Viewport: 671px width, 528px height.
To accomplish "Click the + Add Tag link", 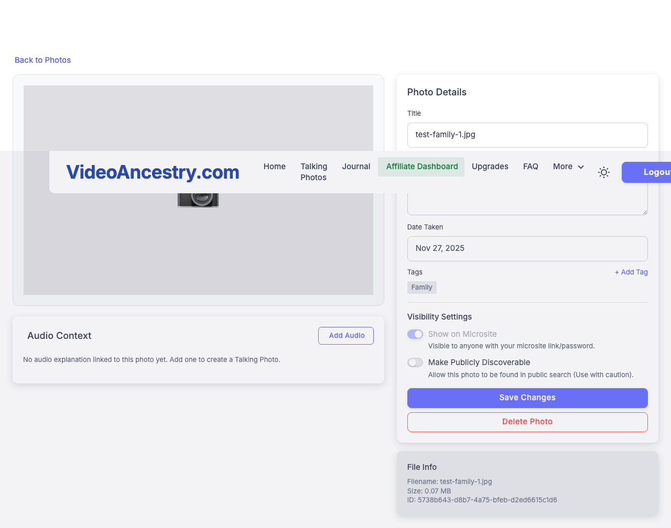I will point(631,272).
